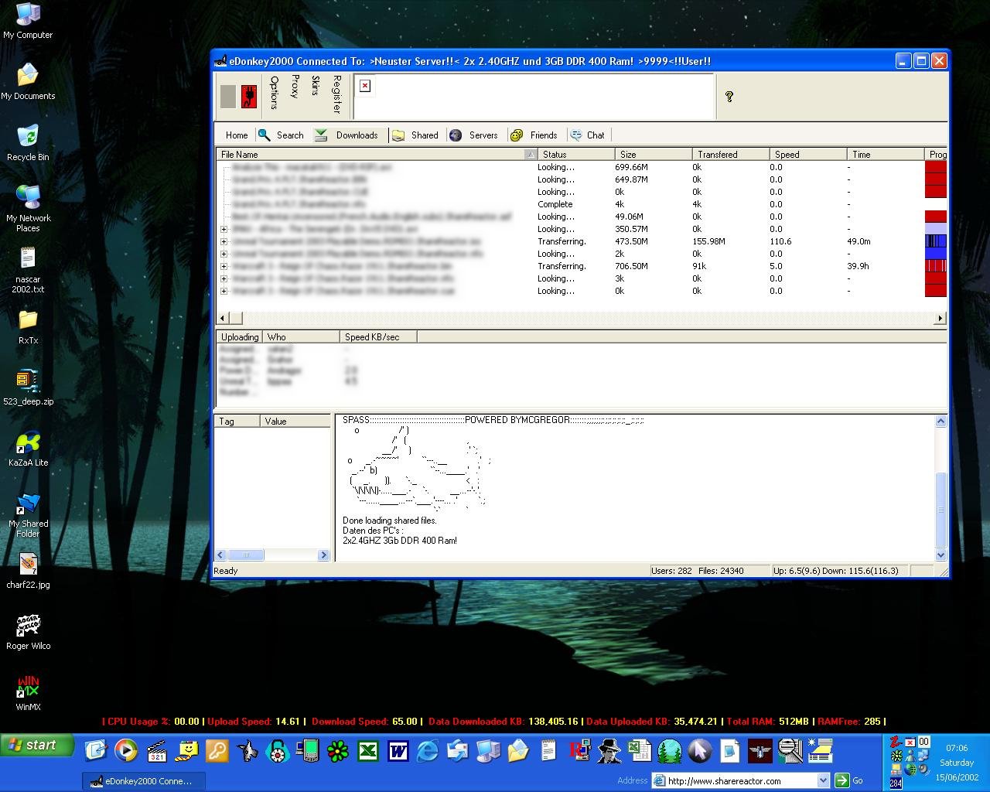Open the Shared files folder tab
This screenshot has height=792, width=990.
[416, 135]
